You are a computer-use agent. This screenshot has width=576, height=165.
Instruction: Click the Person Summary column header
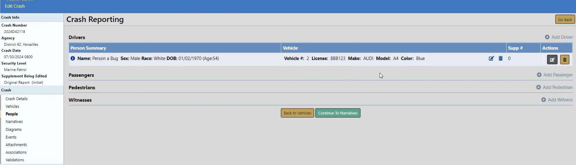point(88,48)
